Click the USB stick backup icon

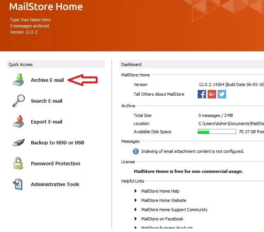pyautogui.click(x=19, y=142)
